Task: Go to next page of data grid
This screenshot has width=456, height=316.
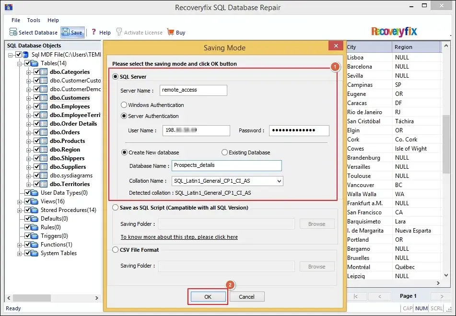Action: 442,296
